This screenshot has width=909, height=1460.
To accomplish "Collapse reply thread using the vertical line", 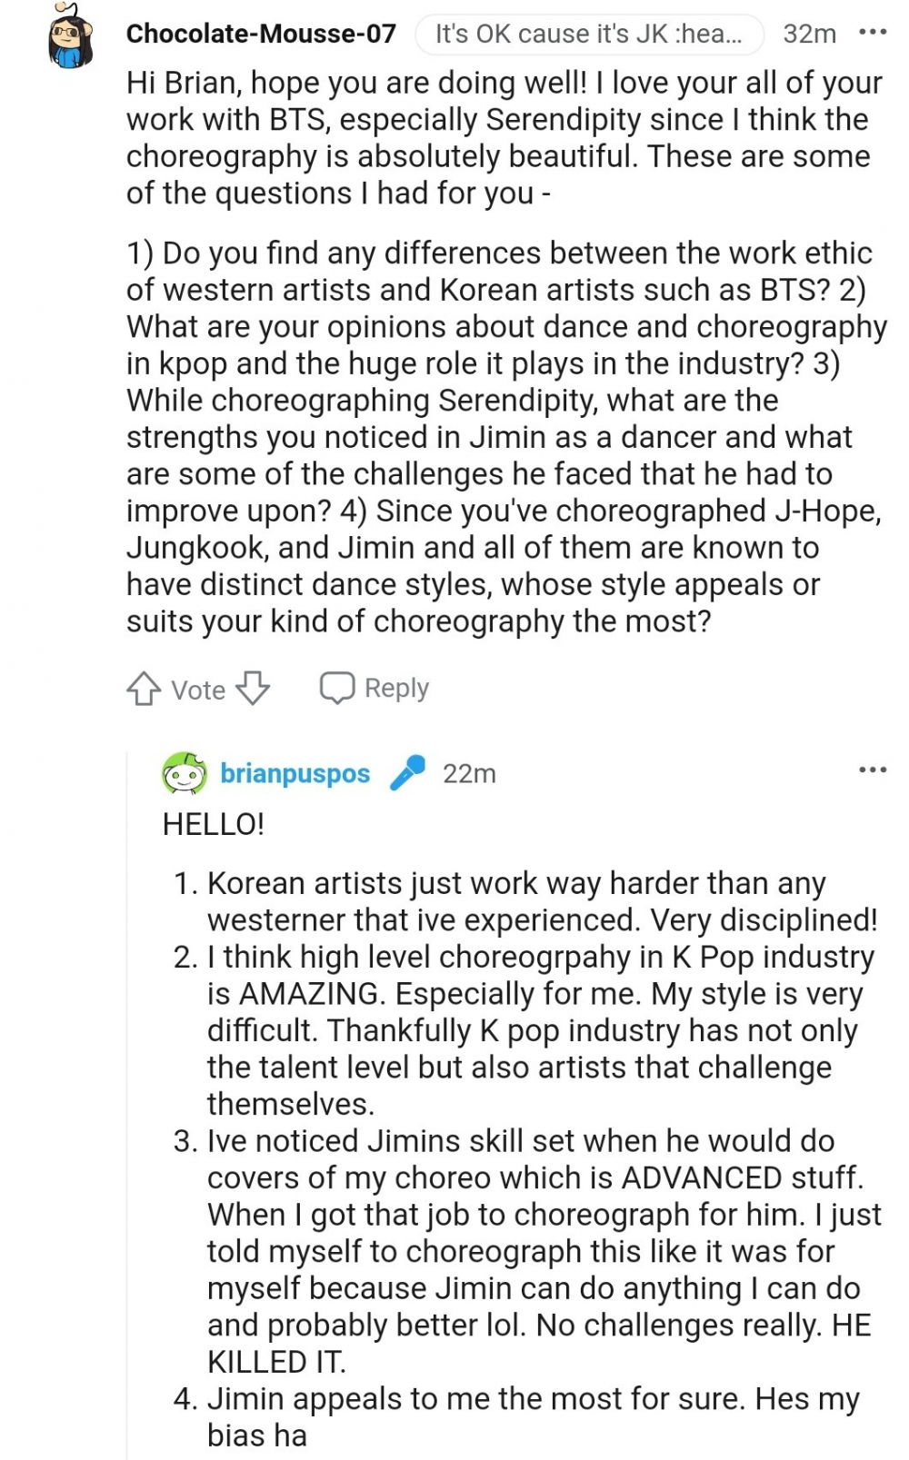I will coord(127,1090).
